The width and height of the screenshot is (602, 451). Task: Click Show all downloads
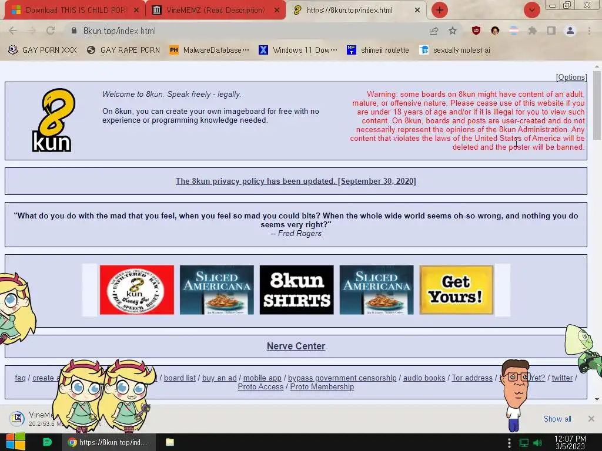click(x=557, y=419)
